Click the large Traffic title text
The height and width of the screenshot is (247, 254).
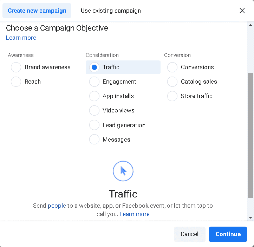[123, 194]
